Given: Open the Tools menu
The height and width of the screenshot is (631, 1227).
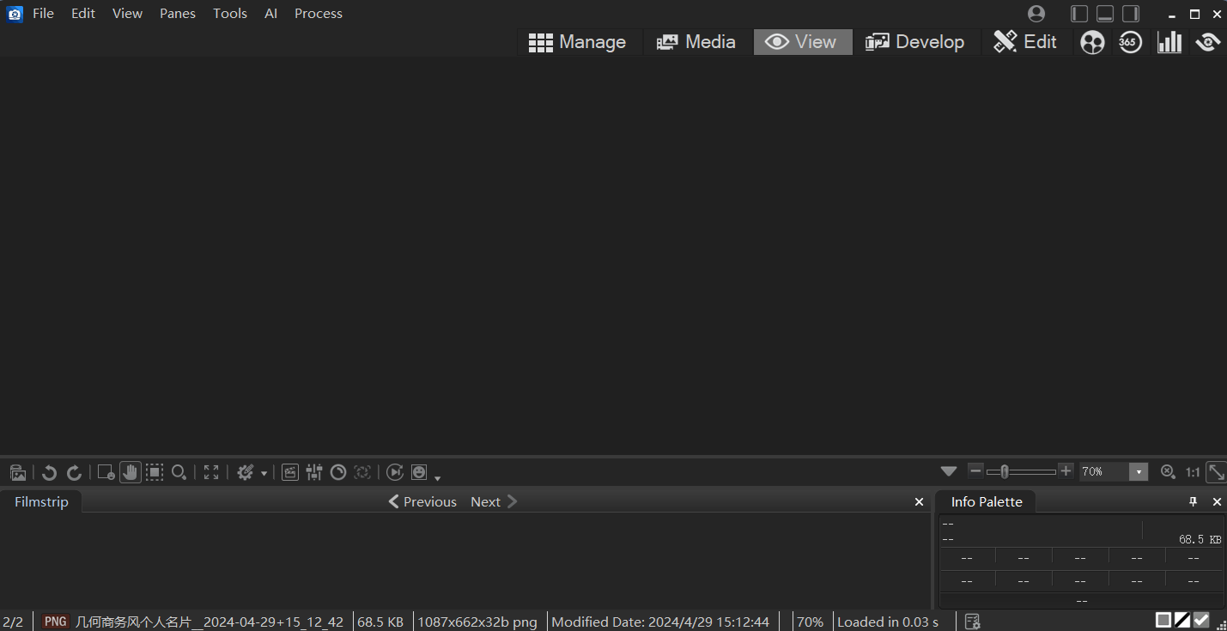Looking at the screenshot, I should click(230, 14).
